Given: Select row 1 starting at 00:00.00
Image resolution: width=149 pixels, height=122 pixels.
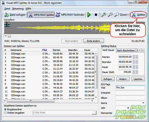Looking at the screenshot, I should pos(49,54).
